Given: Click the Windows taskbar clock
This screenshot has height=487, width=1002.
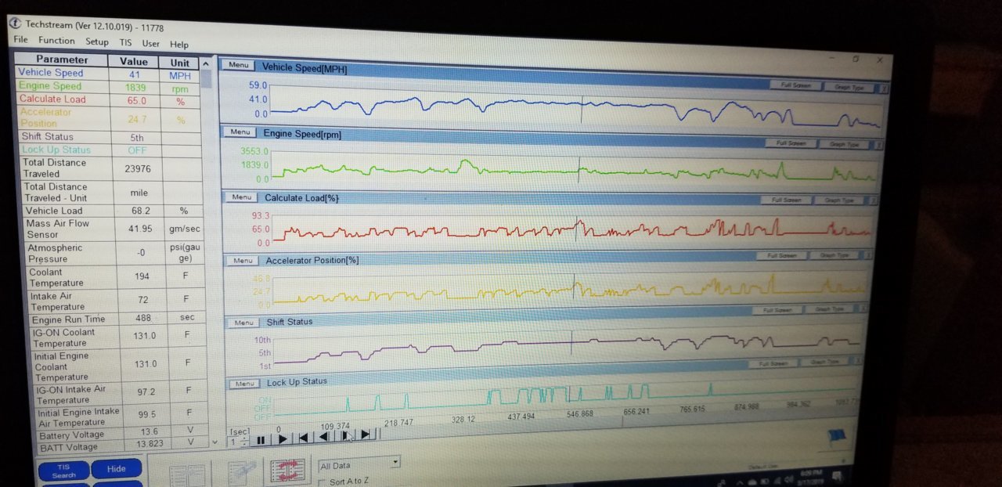Looking at the screenshot, I should coord(811,477).
